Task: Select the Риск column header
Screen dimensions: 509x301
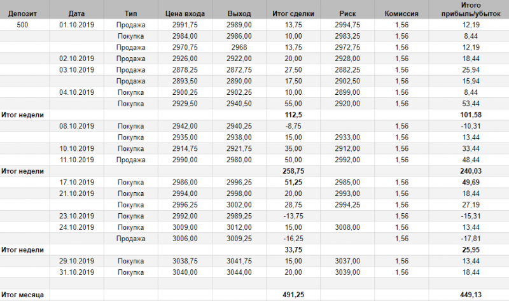Action: [347, 13]
